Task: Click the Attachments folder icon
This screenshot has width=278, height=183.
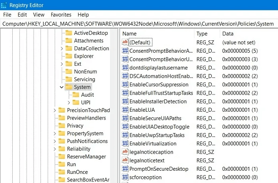Action: (69, 41)
